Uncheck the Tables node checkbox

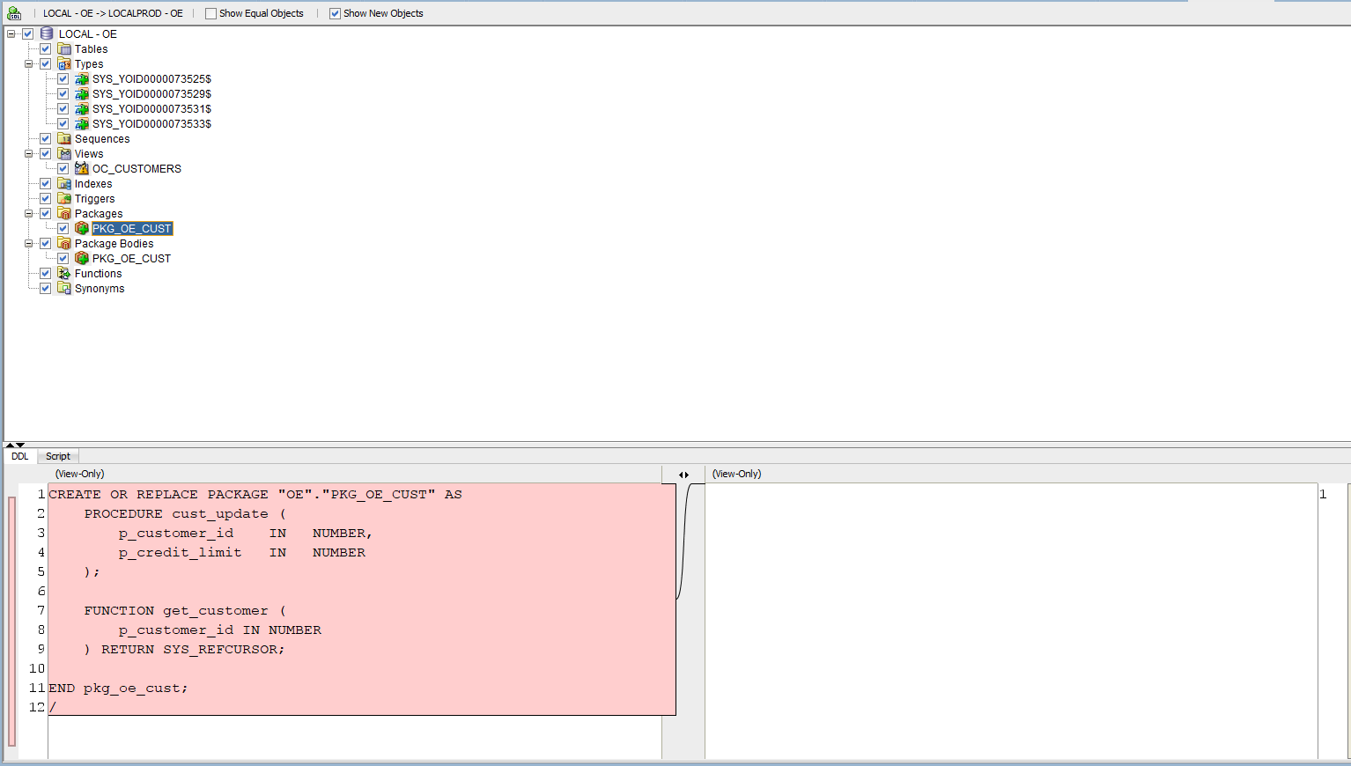pyautogui.click(x=46, y=48)
